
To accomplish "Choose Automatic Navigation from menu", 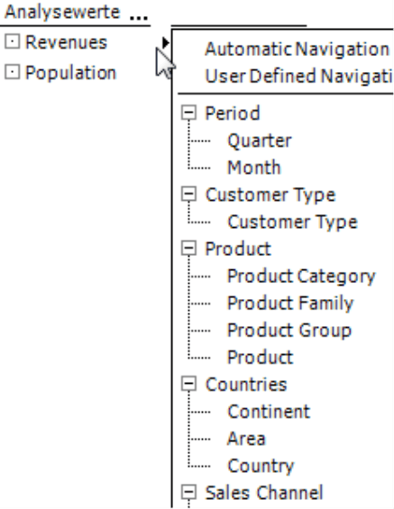I will [297, 50].
